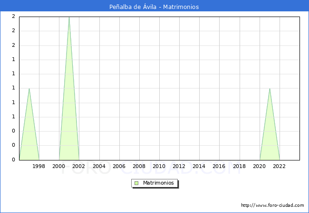Click the 2000 x-axis label
Screen dimensions: 309x213
(x=58, y=166)
